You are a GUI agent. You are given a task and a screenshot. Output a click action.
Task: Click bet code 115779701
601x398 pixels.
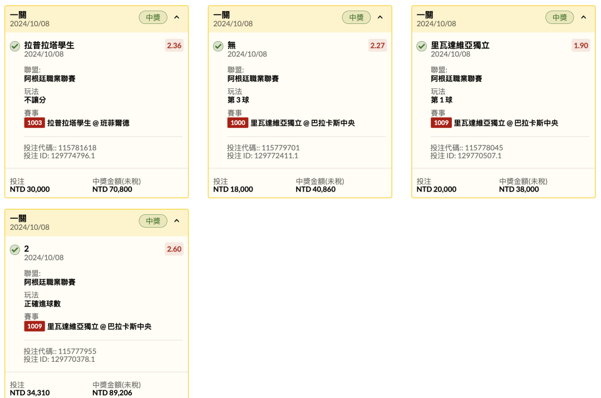(x=280, y=148)
